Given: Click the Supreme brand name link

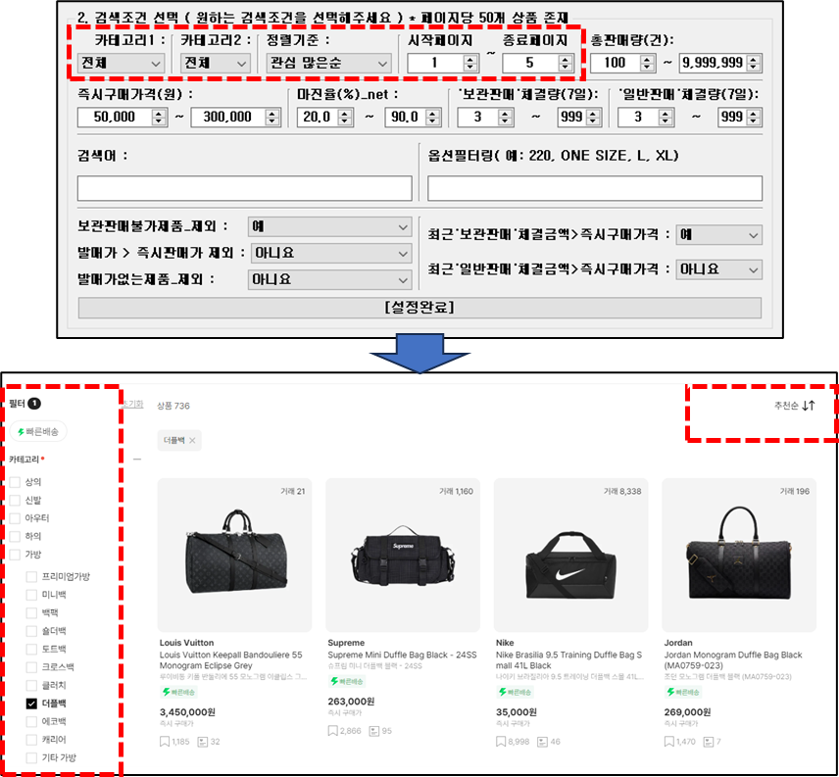Looking at the screenshot, I should 346,643.
